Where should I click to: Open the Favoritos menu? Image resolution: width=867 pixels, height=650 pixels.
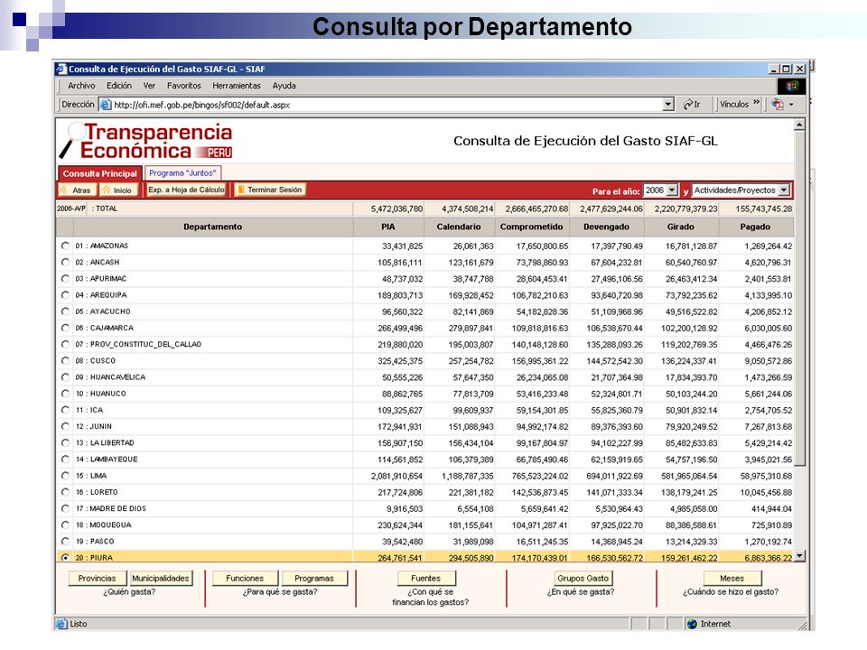click(x=183, y=86)
